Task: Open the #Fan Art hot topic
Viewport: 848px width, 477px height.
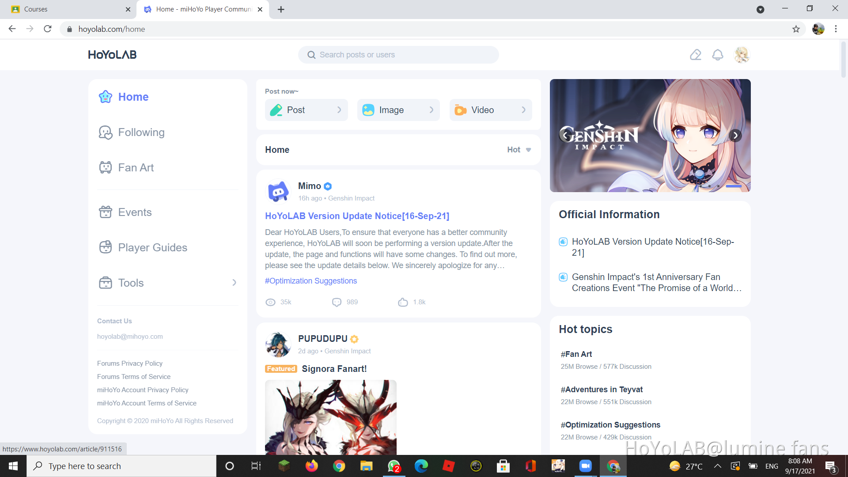Action: point(576,354)
